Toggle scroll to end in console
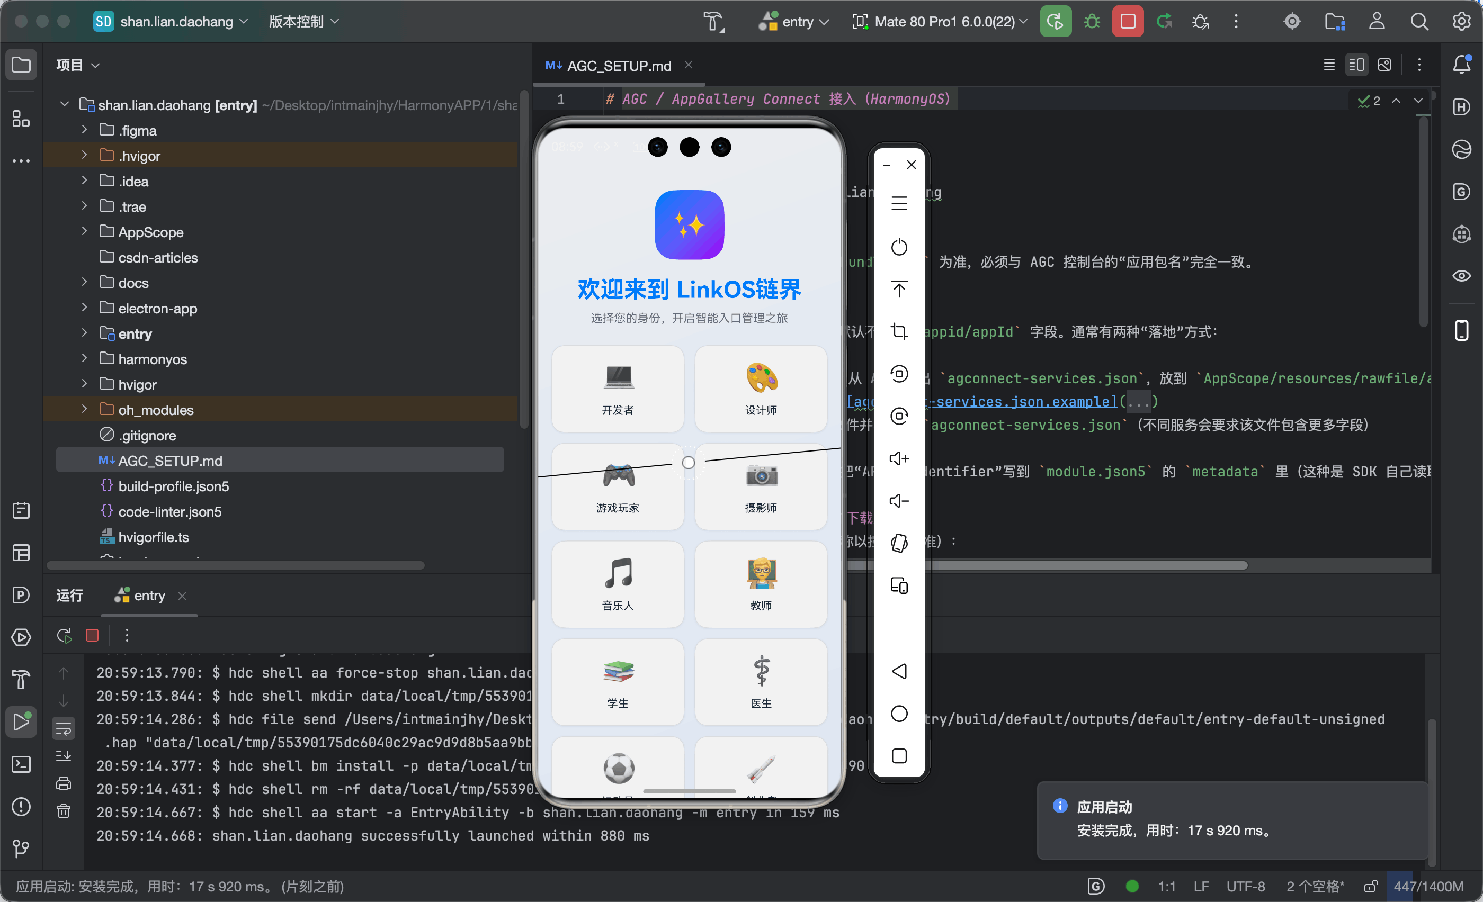The image size is (1483, 902). tap(63, 756)
